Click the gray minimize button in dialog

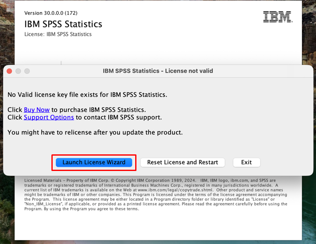pyautogui.click(x=18, y=71)
